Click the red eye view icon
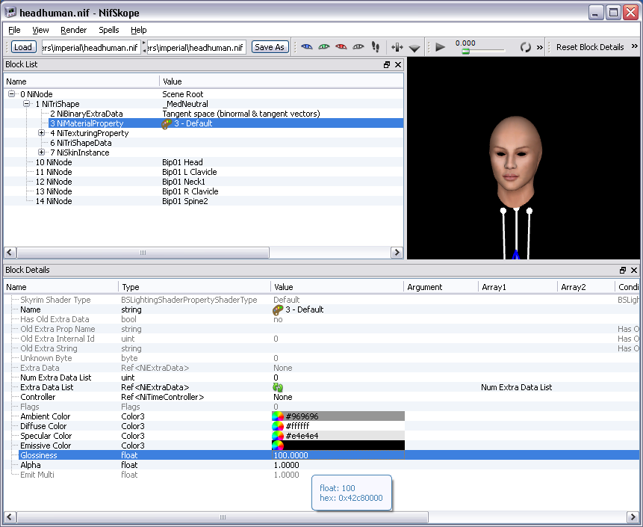 [341, 47]
